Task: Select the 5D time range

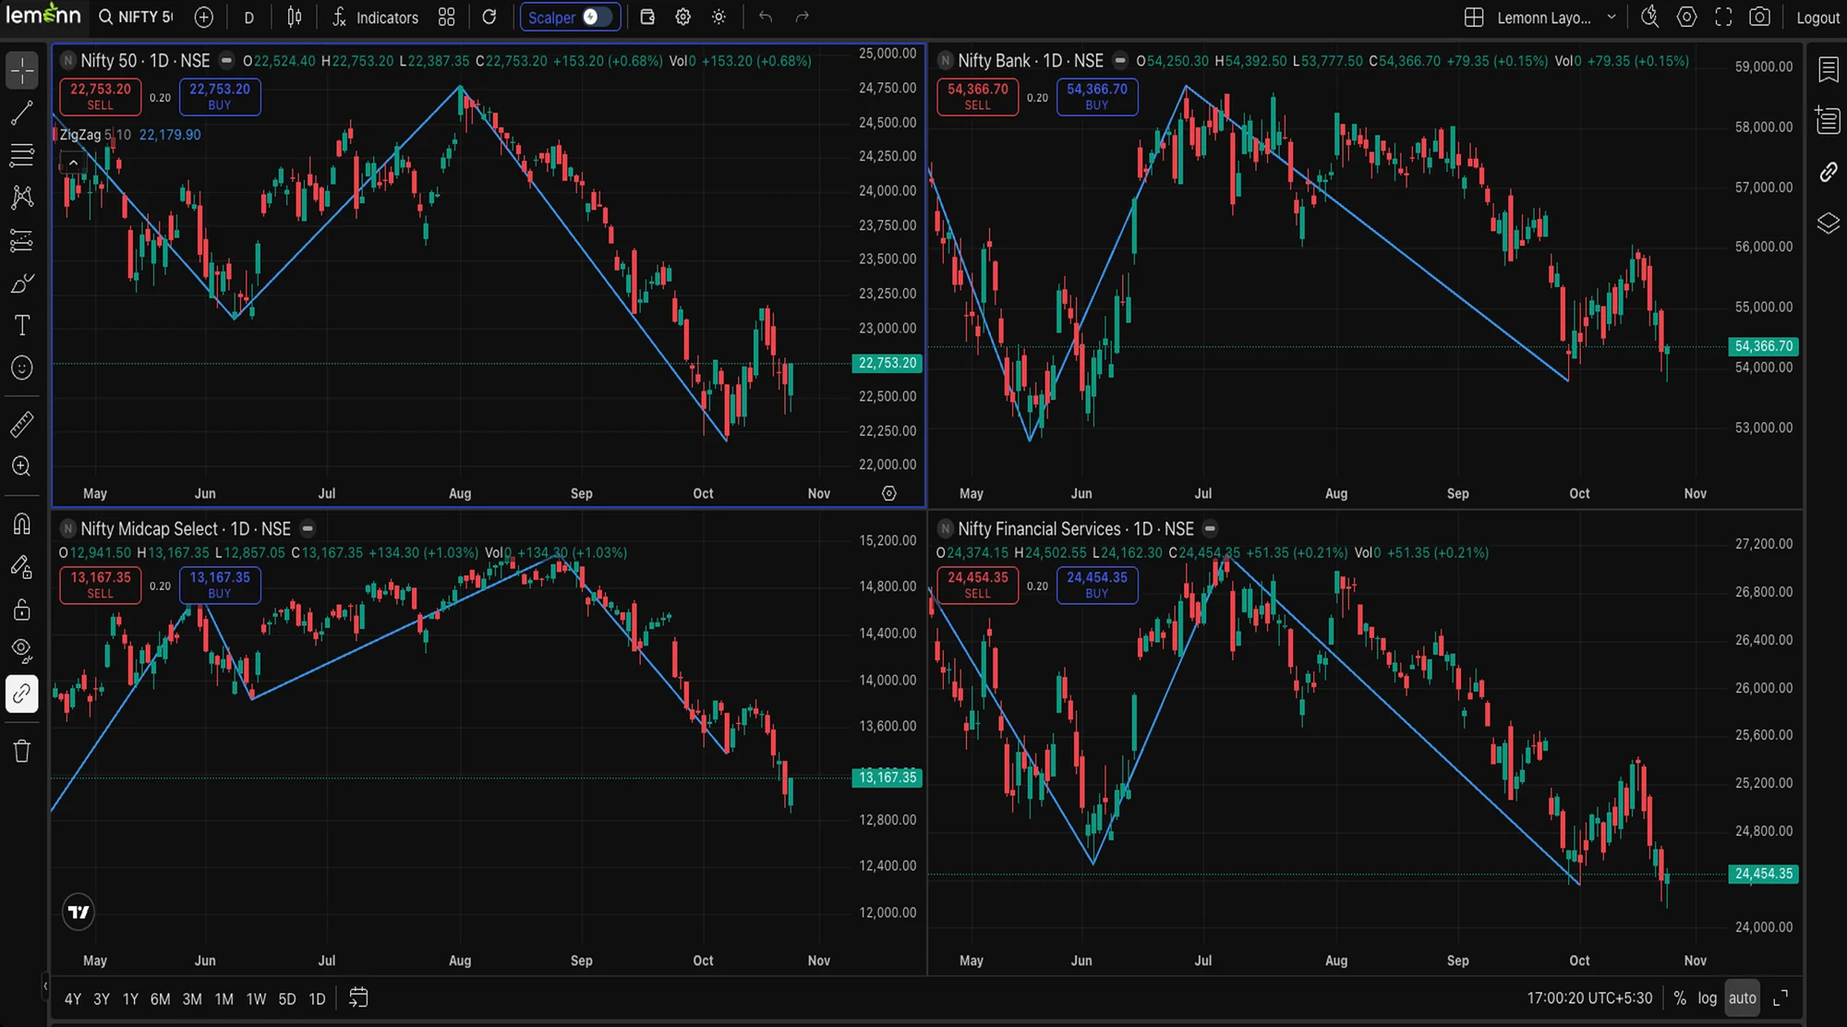Action: [287, 999]
